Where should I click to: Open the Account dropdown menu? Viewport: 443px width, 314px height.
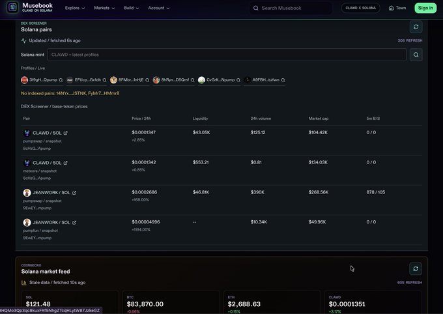tap(159, 8)
